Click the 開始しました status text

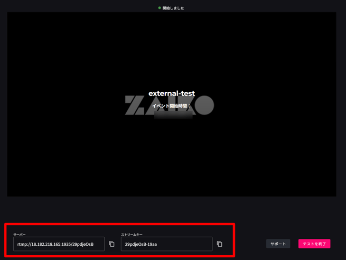(173, 8)
